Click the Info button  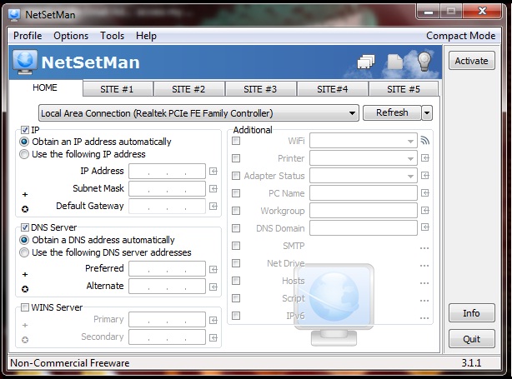(x=471, y=313)
